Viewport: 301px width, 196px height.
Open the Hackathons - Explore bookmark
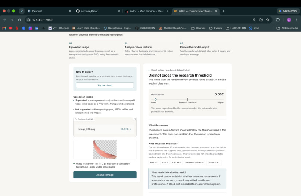(118, 28)
